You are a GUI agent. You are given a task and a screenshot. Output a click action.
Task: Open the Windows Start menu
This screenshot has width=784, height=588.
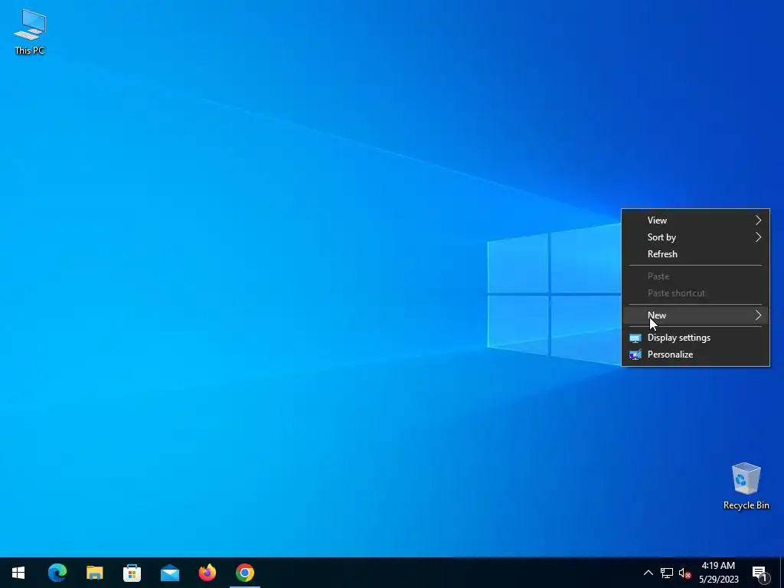point(18,573)
